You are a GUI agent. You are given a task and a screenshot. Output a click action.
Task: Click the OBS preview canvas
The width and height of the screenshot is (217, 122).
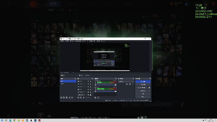tap(105, 57)
